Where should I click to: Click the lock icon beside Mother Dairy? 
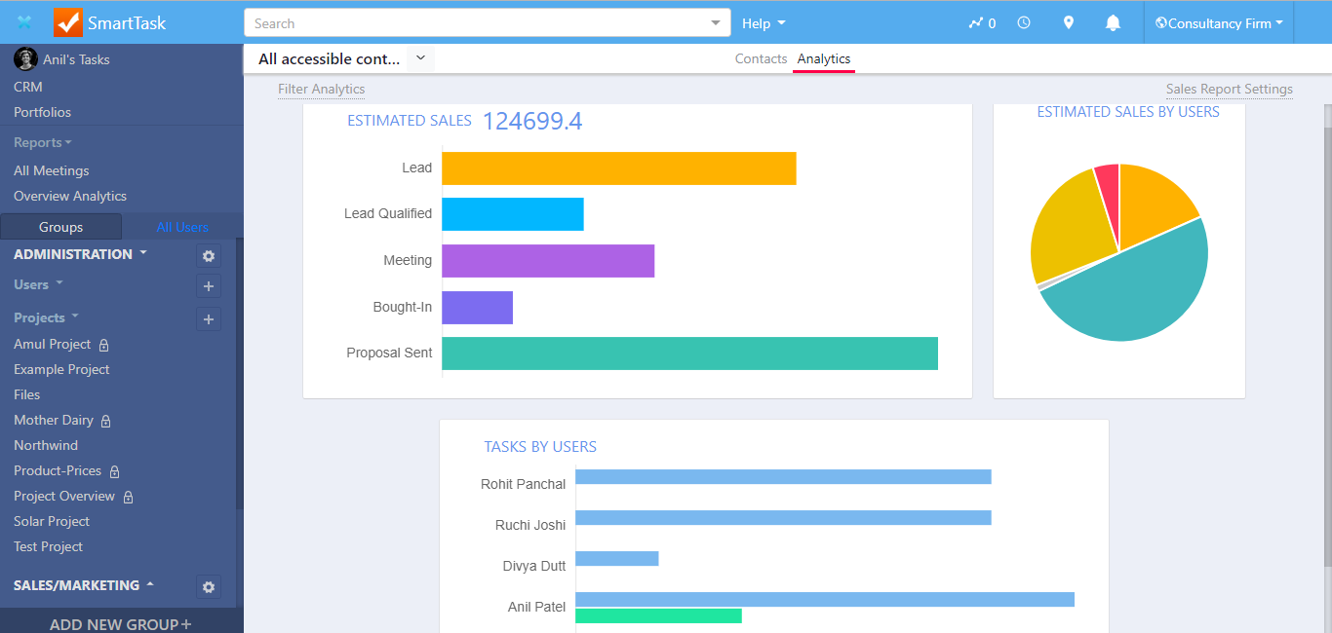(x=106, y=421)
